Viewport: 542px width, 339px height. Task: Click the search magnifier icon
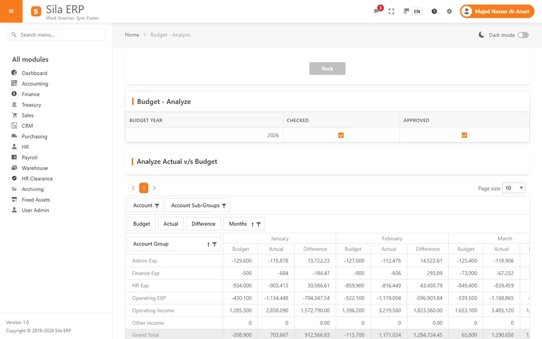pyautogui.click(x=14, y=34)
